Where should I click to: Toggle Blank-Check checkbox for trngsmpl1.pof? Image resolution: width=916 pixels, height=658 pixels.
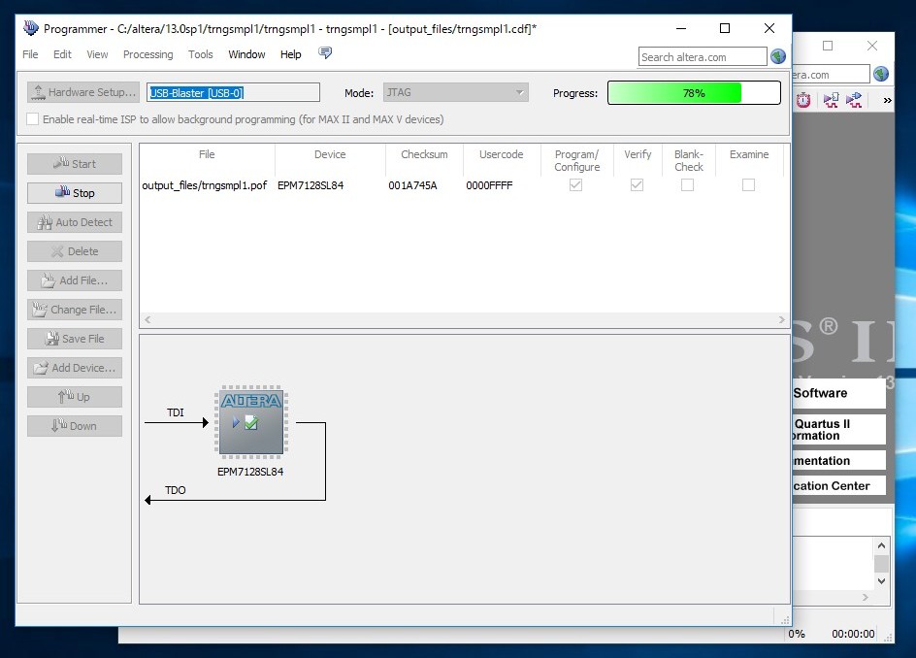coord(688,185)
